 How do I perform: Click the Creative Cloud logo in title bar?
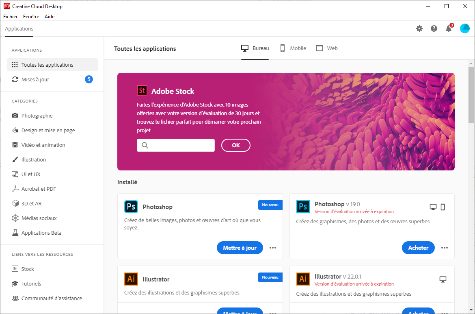click(6, 6)
